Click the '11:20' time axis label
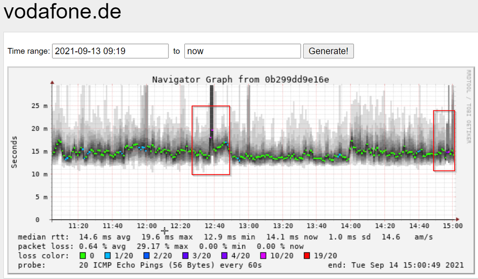 point(79,226)
